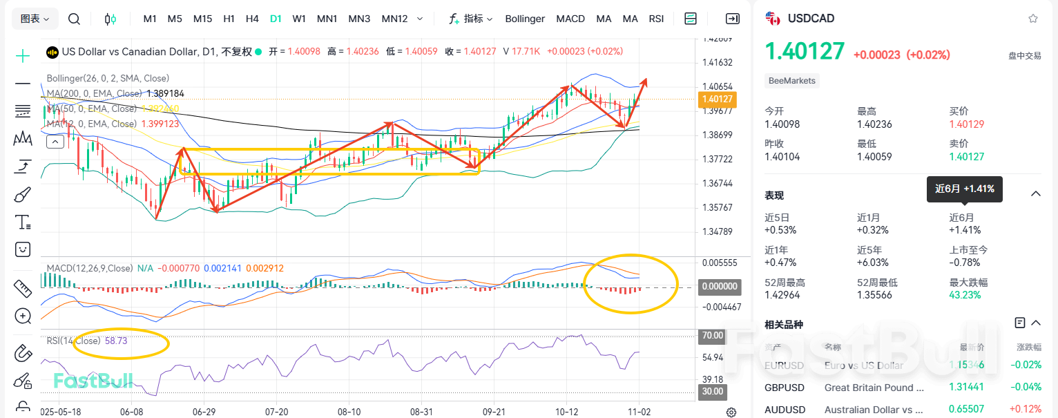The width and height of the screenshot is (1058, 418).
Task: Collapse the 表现 performance section
Action: (1036, 194)
